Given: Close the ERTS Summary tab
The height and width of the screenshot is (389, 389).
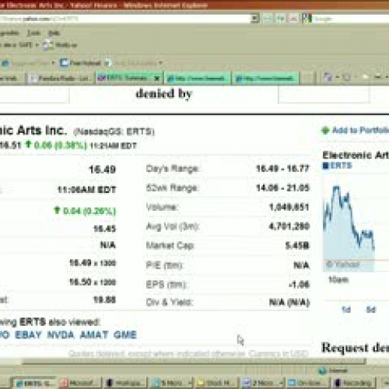Looking at the screenshot, I should [x=156, y=78].
